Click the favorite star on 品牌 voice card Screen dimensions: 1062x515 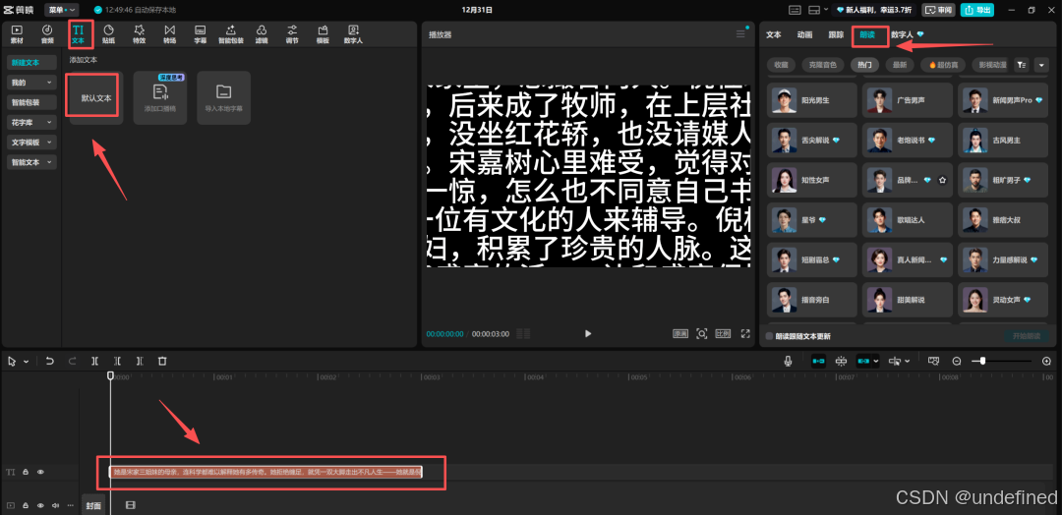tap(941, 181)
